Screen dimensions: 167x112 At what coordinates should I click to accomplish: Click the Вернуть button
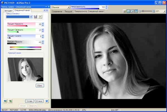tap(33, 106)
